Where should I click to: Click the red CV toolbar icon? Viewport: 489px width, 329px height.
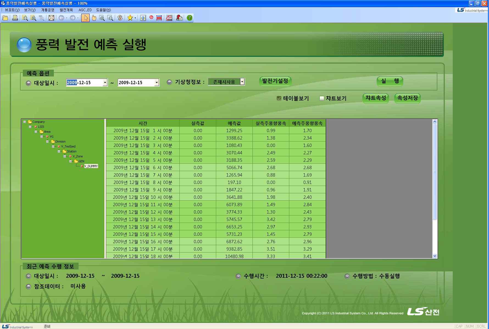point(159,18)
